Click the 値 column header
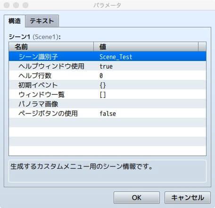Image resolution: width=215 pixels, height=208 pixels. click(146, 47)
